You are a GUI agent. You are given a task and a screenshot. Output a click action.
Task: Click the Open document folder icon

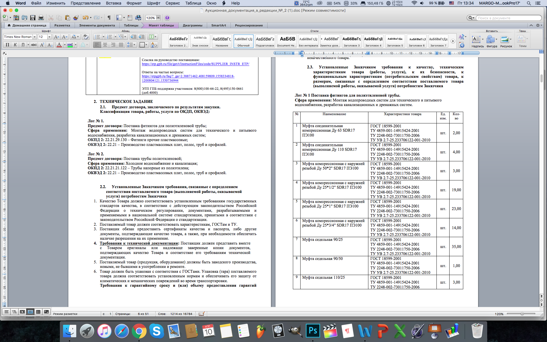25,18
